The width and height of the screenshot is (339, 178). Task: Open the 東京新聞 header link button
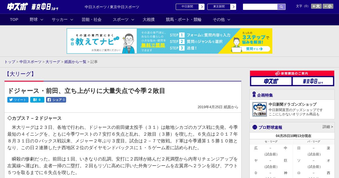click(x=219, y=6)
